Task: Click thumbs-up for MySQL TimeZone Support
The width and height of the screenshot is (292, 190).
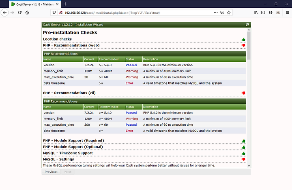Action: coord(243,154)
